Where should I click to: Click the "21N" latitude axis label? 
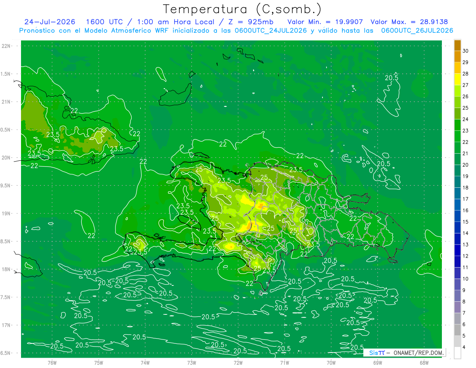pos(7,102)
